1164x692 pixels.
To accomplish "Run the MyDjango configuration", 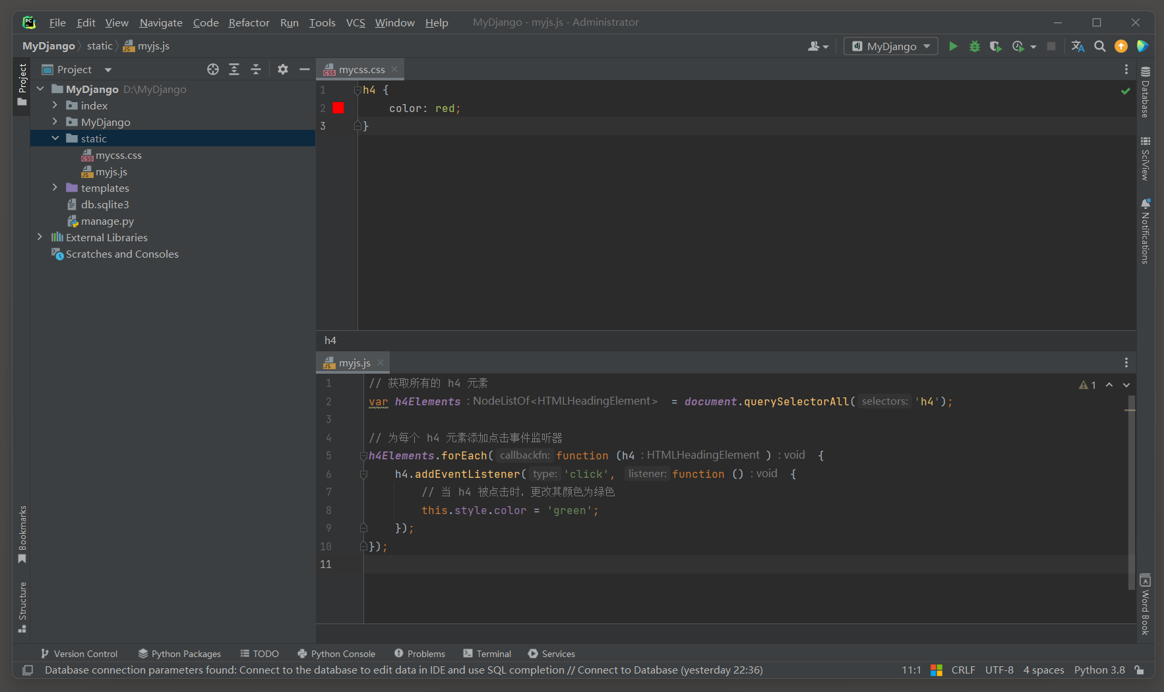I will coord(953,46).
